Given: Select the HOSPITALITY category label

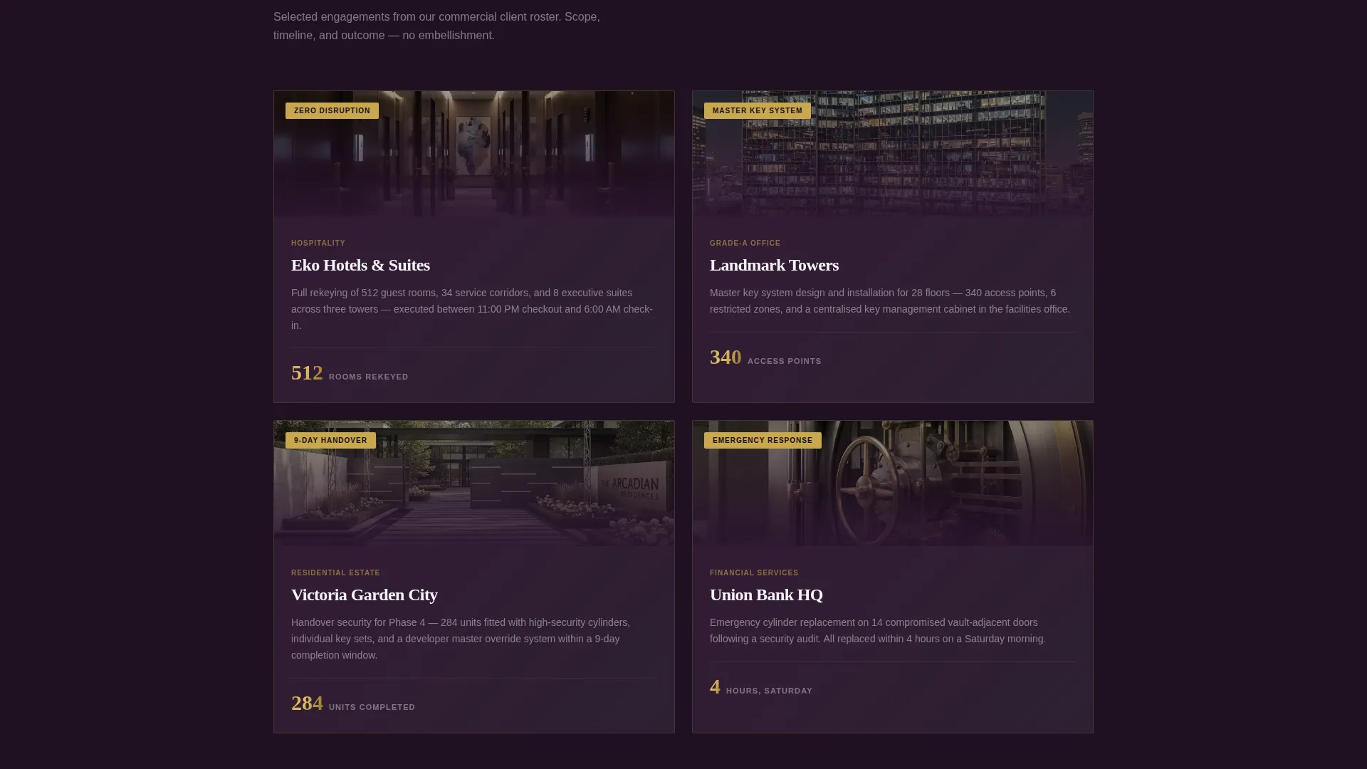Looking at the screenshot, I should tap(318, 244).
